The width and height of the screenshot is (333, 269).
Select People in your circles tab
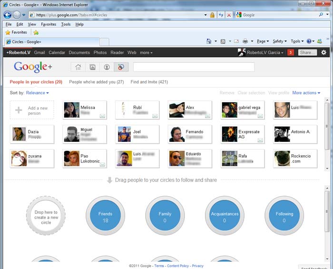pos(36,82)
